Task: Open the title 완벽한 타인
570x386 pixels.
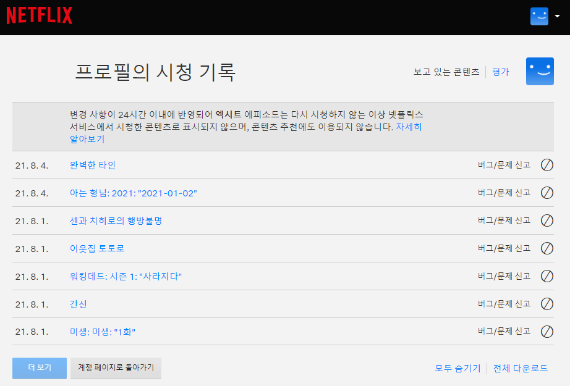Action: (x=93, y=166)
